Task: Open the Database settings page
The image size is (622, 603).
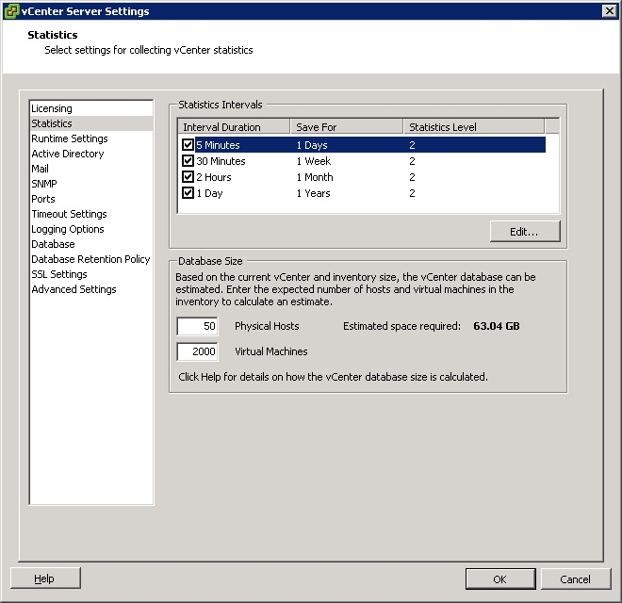Action: 91,244
